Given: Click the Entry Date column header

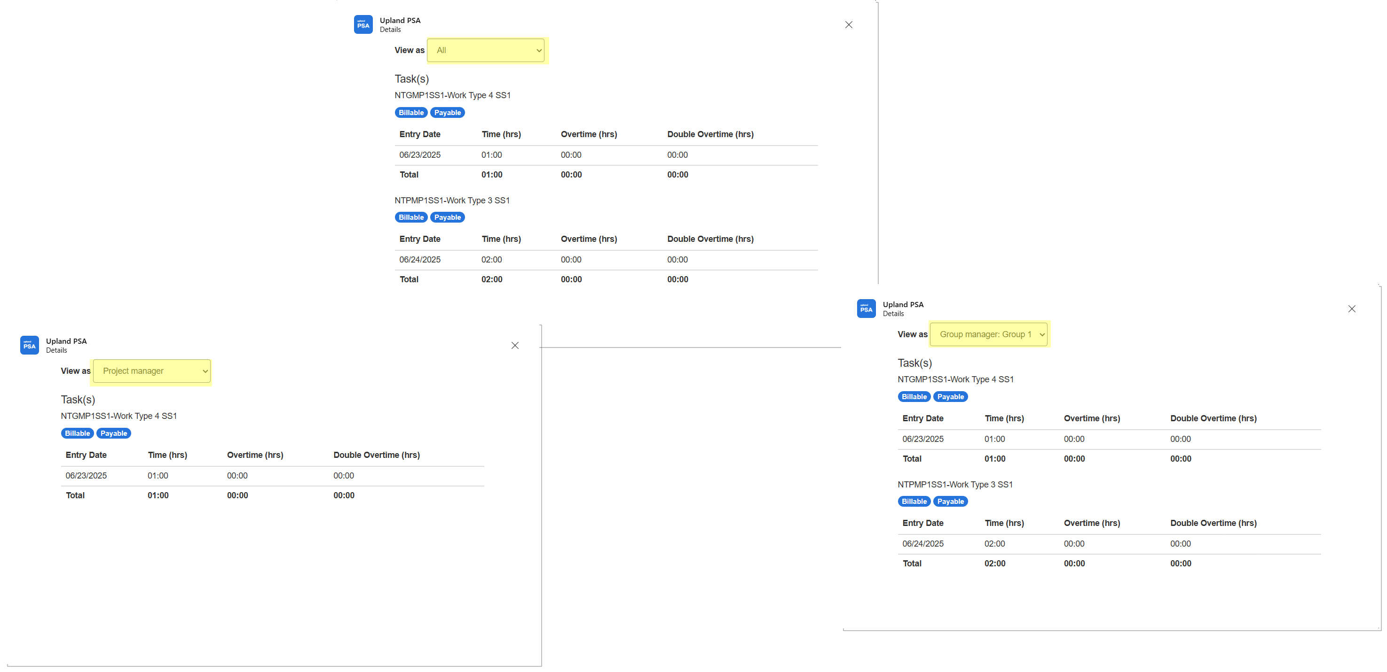Looking at the screenshot, I should (419, 134).
